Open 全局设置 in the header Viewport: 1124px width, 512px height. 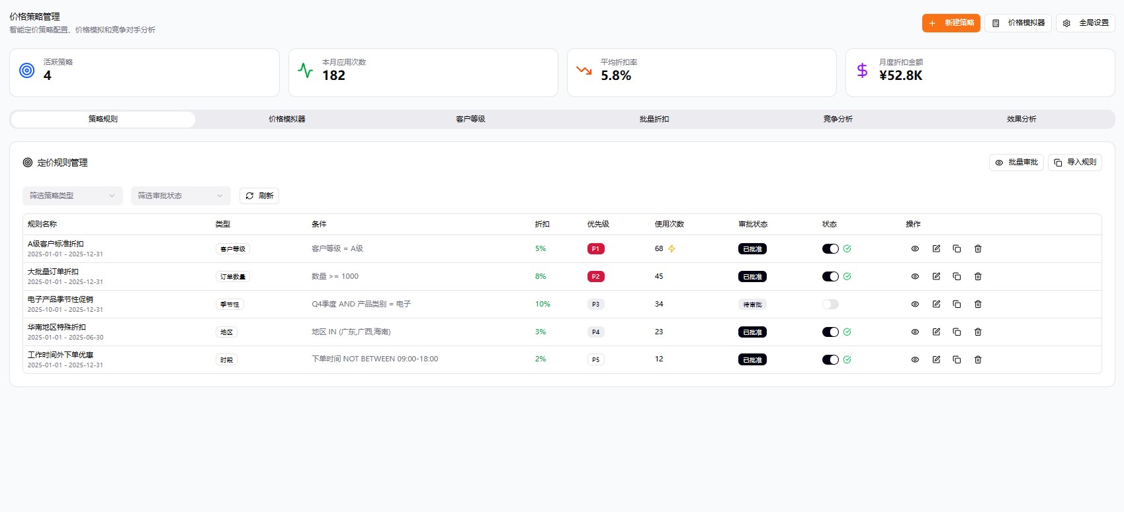click(x=1085, y=23)
